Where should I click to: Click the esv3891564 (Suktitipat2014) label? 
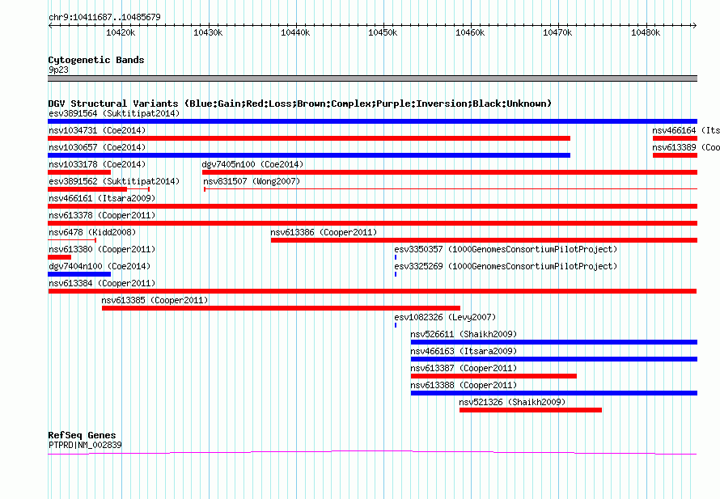[114, 113]
